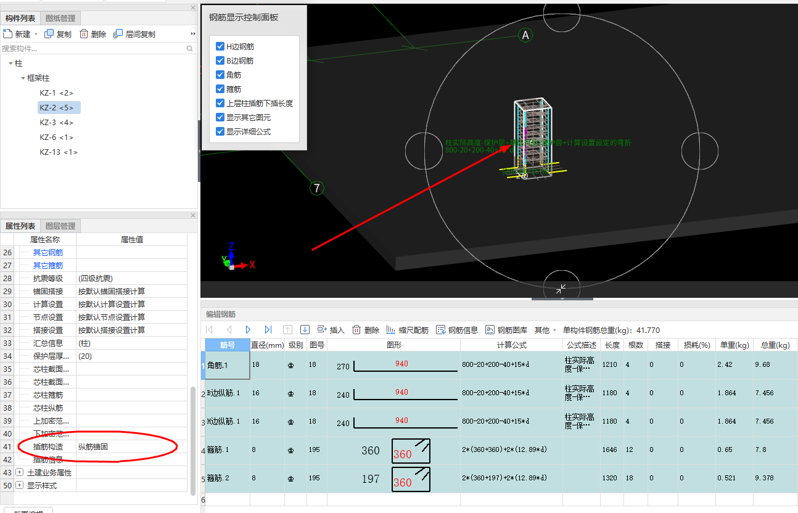Click 删除 (Delete) in rebar editor toolbar
Image resolution: width=798 pixels, height=513 pixels.
point(366,330)
